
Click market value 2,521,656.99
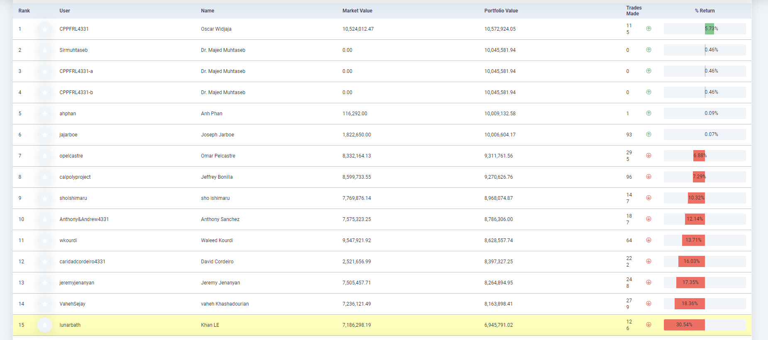[357, 262]
